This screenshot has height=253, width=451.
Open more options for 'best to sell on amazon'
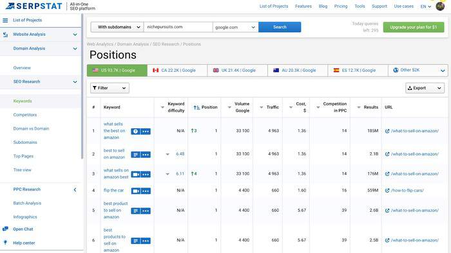click(146, 155)
